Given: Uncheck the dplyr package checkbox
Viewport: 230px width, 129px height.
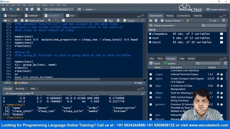Looking at the screenshot, I should (x=151, y=86).
